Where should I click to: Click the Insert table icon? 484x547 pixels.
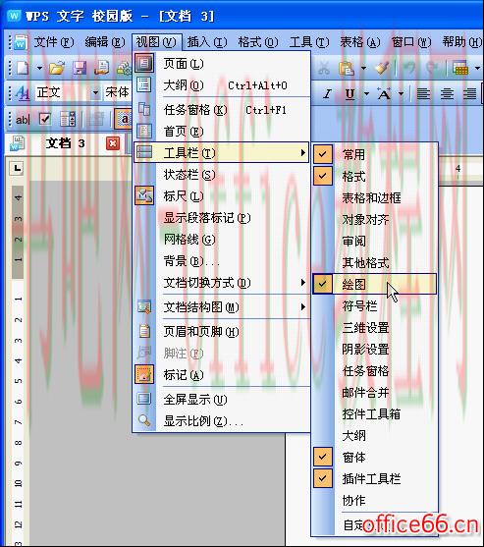point(460,68)
